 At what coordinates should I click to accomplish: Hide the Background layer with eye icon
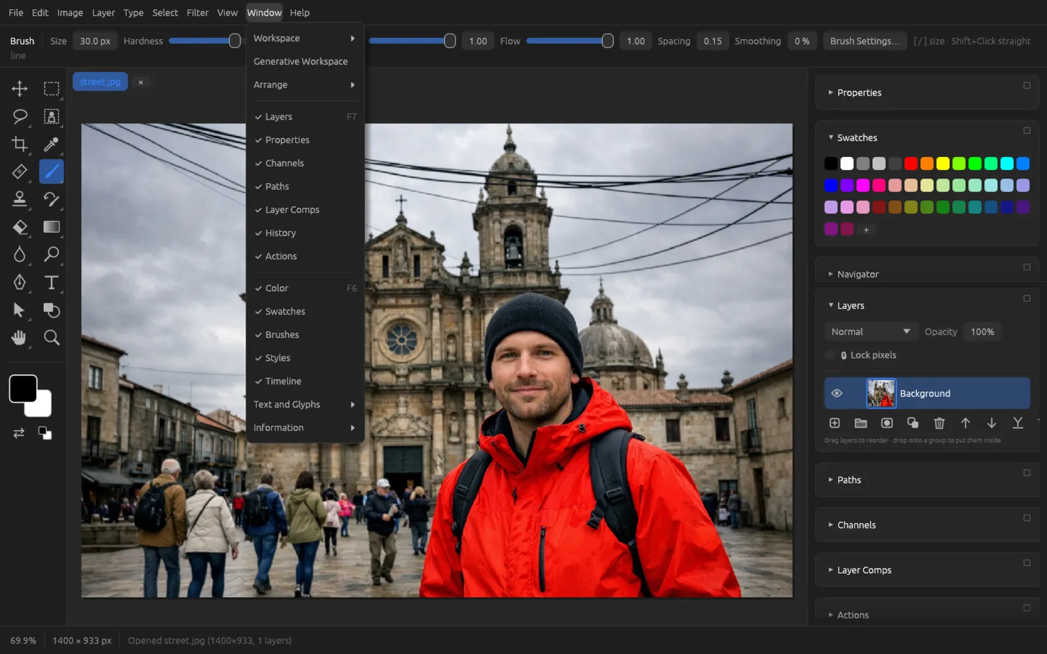point(836,393)
